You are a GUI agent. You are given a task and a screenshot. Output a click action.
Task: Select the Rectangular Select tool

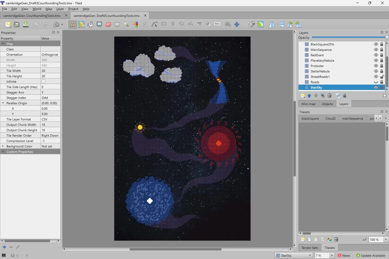(117, 24)
